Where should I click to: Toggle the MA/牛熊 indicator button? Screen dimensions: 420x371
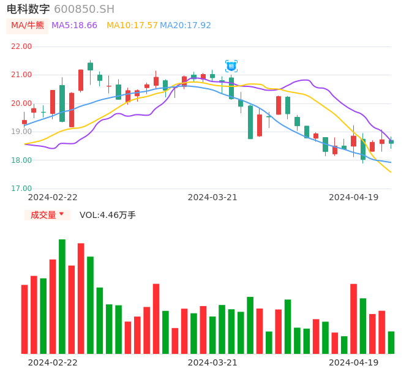[27, 26]
